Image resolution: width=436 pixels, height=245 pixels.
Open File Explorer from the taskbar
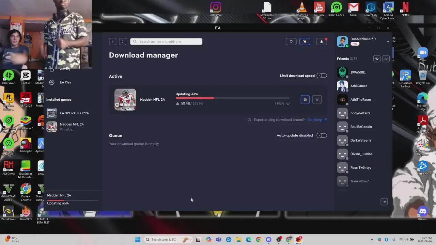point(238,240)
